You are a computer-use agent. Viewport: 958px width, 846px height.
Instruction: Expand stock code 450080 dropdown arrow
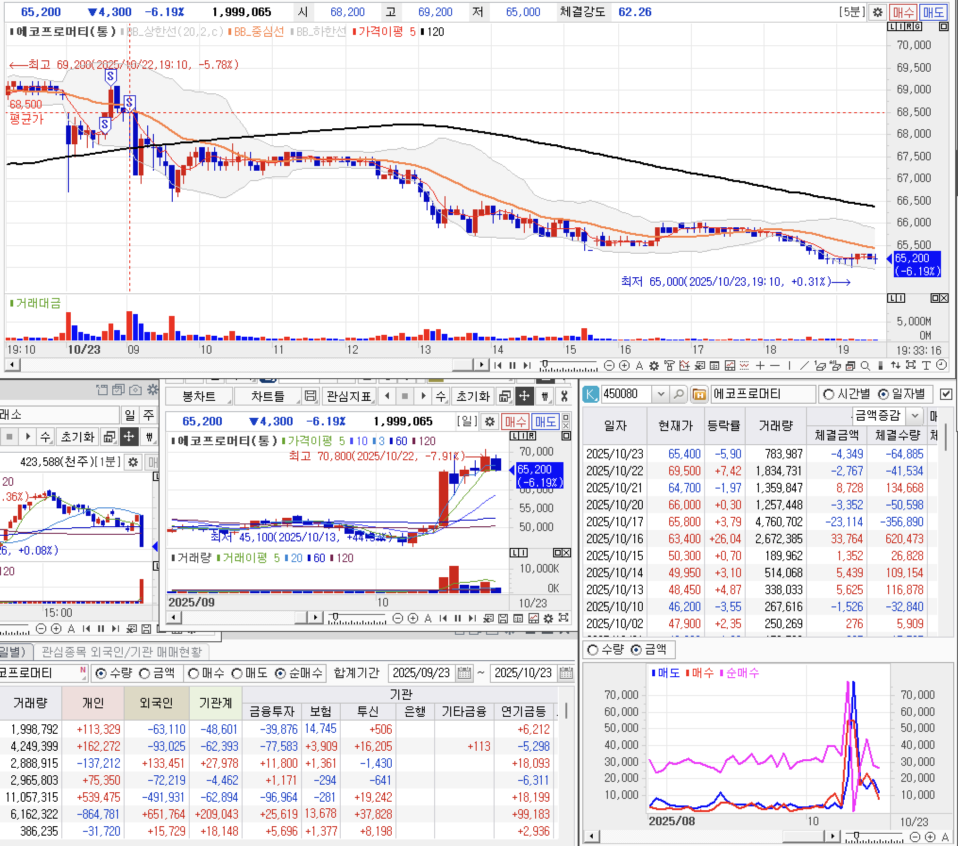661,394
